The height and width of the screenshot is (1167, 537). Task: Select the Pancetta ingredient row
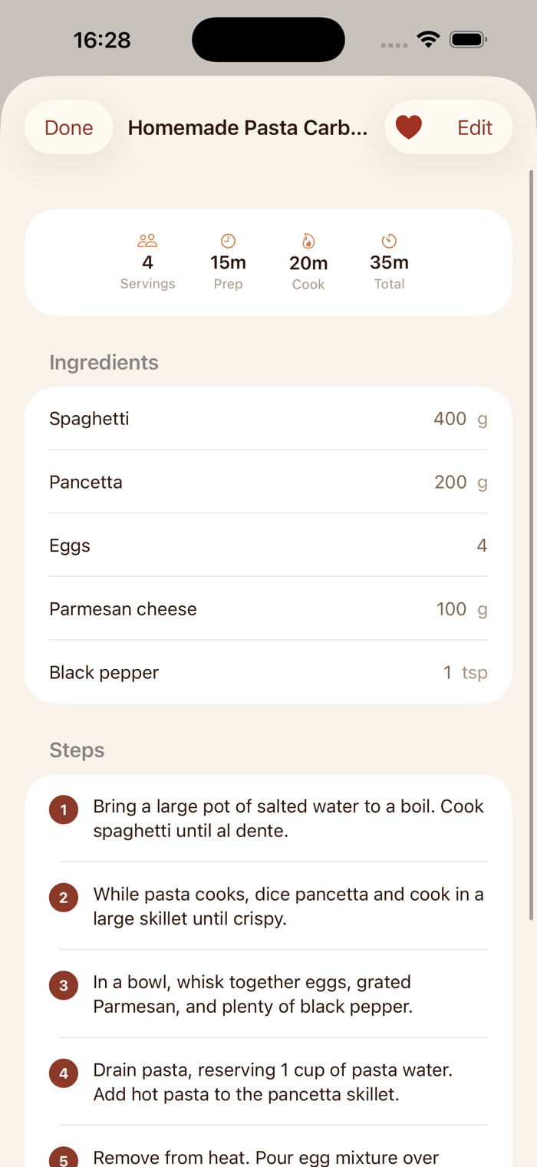coord(268,482)
